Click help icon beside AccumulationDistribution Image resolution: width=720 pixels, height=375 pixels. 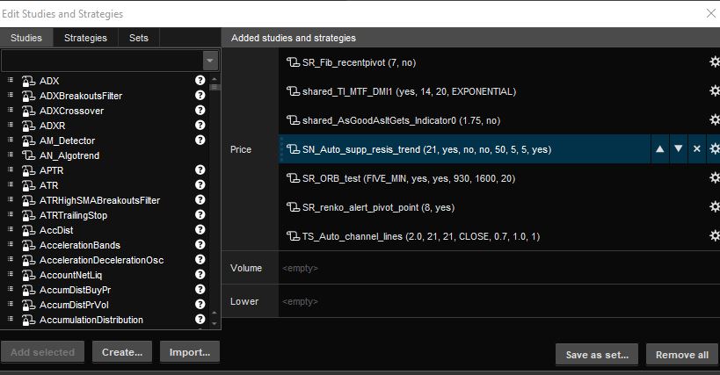tap(200, 320)
